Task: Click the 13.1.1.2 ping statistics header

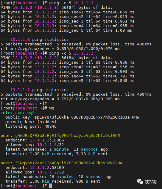Action: [40, 90]
